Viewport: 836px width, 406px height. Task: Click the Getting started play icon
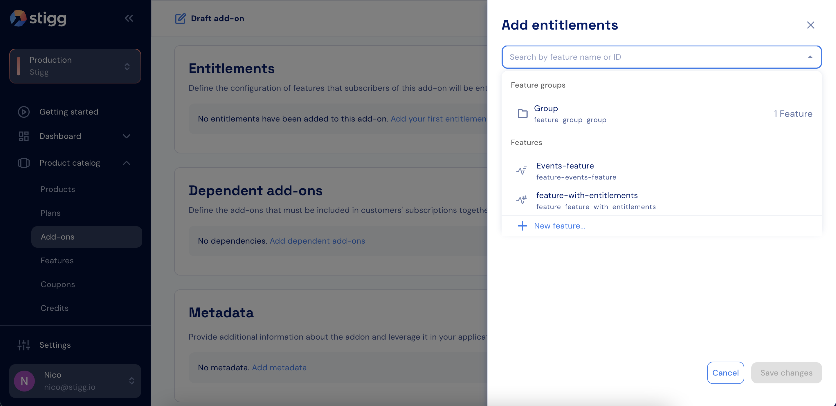[24, 112]
